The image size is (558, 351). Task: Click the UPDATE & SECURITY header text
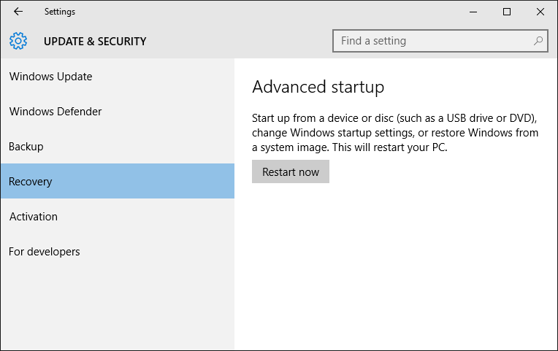click(95, 42)
